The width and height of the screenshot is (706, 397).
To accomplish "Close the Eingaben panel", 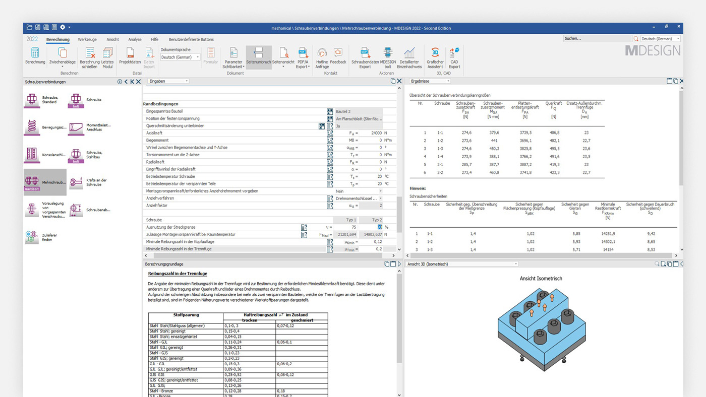I will click(399, 81).
